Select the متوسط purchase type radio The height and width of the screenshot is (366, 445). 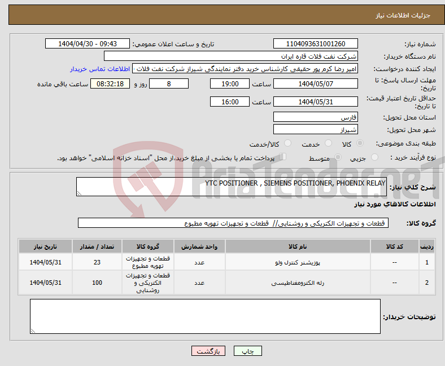pyautogui.click(x=338, y=157)
